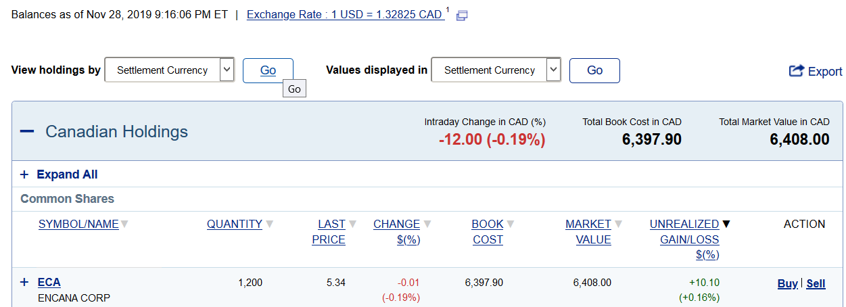
Task: Click sort arrow next to Last Price
Action: coord(352,225)
